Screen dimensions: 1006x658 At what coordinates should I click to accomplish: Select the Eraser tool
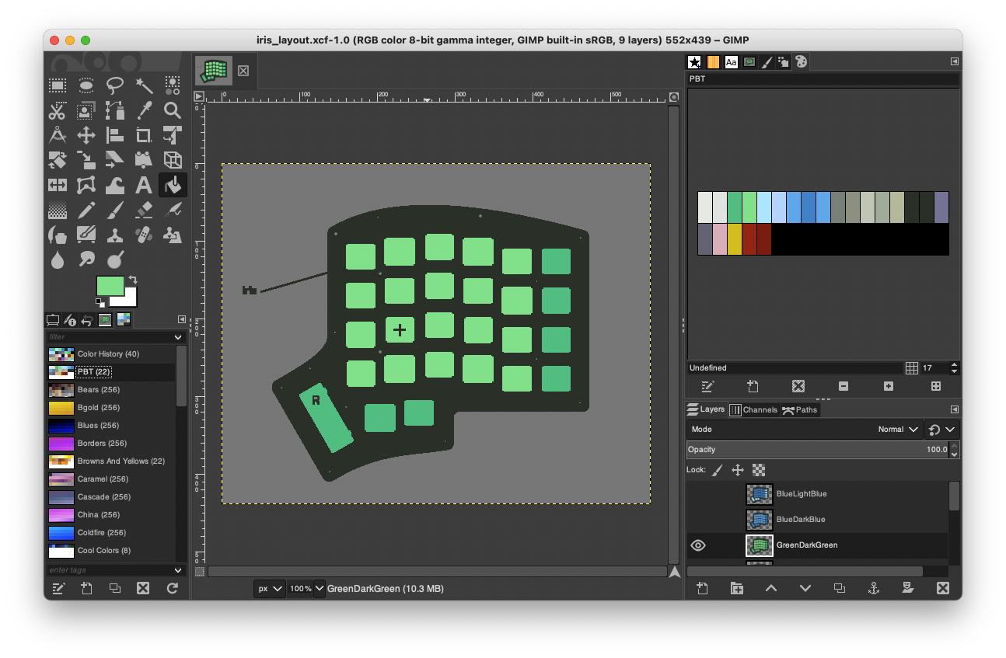coord(144,210)
